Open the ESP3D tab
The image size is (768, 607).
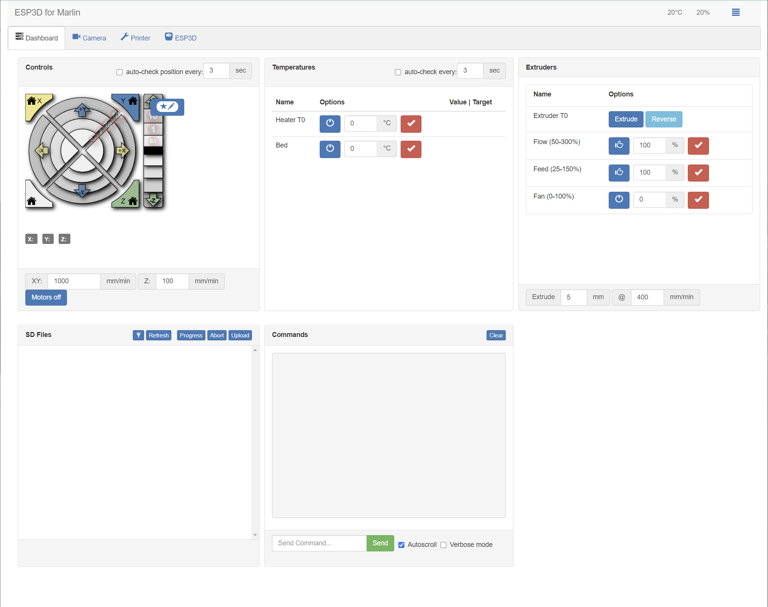[x=181, y=38]
